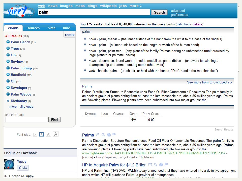Click the Search button
Screen dimensions: 242x181
[x=159, y=12]
